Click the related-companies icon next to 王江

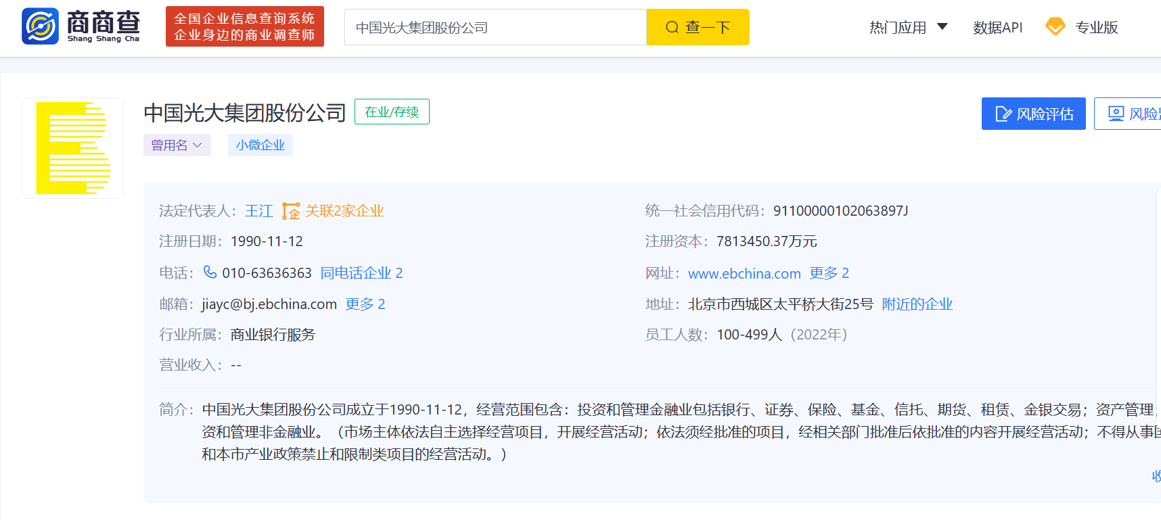pyautogui.click(x=291, y=211)
